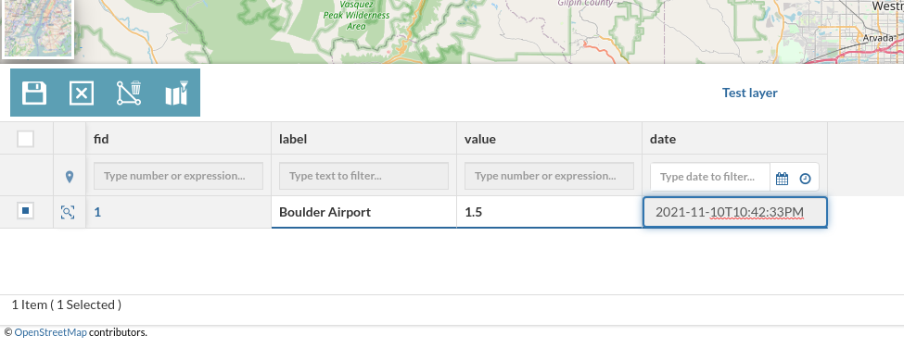Click the date cell editing field

(x=735, y=212)
